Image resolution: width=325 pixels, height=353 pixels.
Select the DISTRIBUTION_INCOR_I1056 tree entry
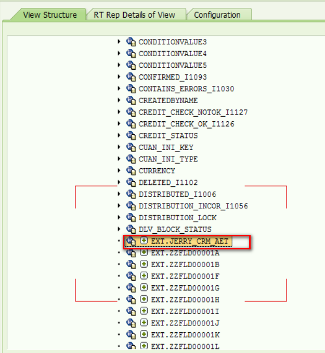point(193,206)
